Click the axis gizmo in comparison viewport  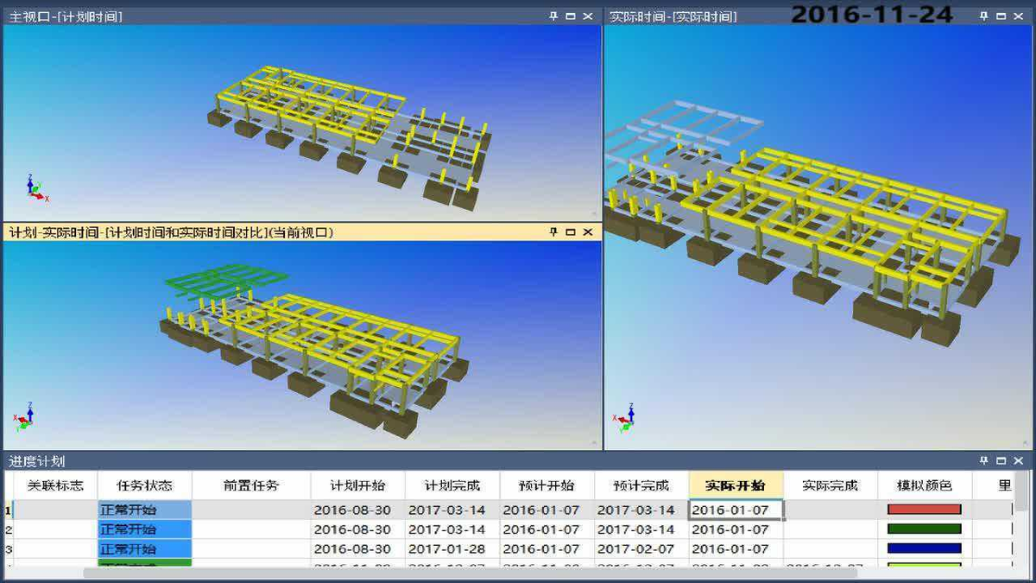point(23,416)
